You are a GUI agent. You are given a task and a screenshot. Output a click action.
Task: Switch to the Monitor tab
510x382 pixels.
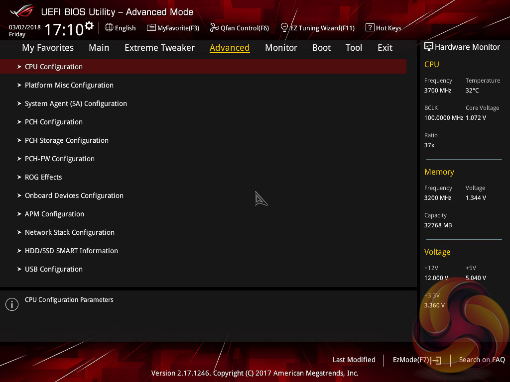pyautogui.click(x=281, y=48)
